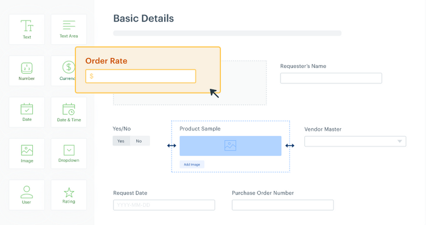Click the Vendor Master label
Screen dimensions: 426x225
[x=323, y=129]
